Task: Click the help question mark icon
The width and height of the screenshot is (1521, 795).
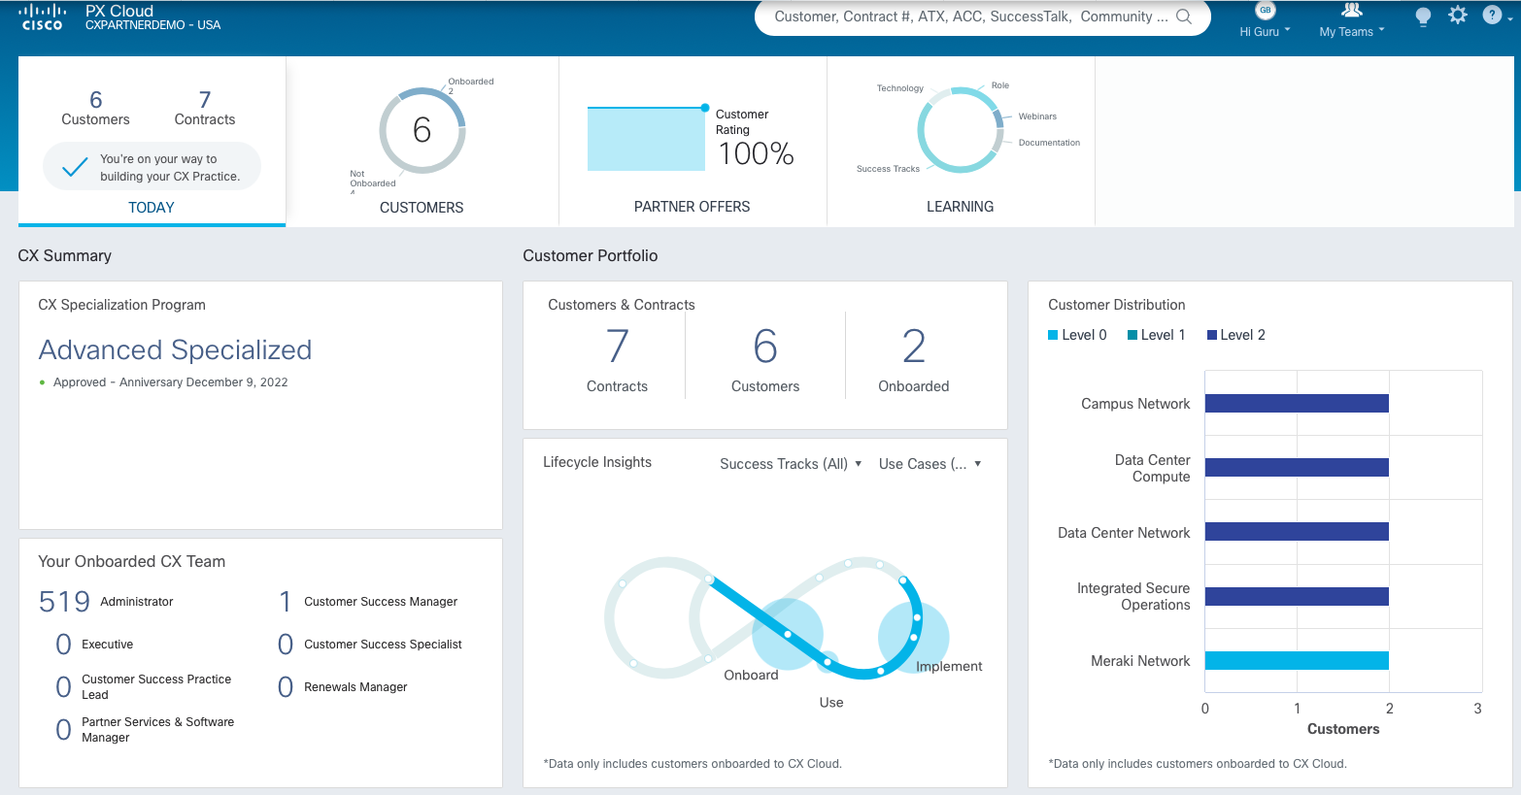Action: click(1493, 16)
